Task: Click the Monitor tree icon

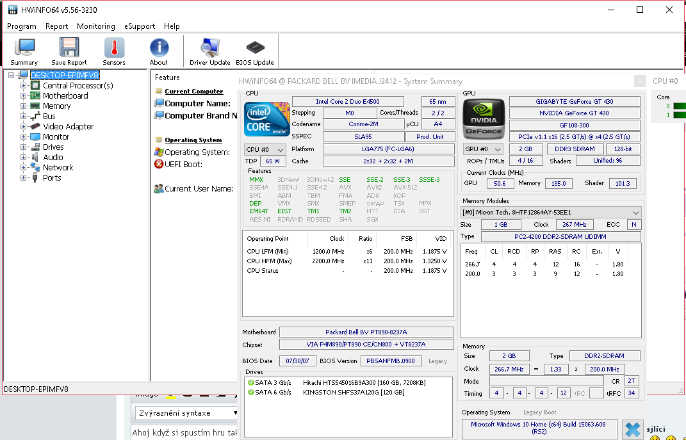Action: pyautogui.click(x=35, y=137)
